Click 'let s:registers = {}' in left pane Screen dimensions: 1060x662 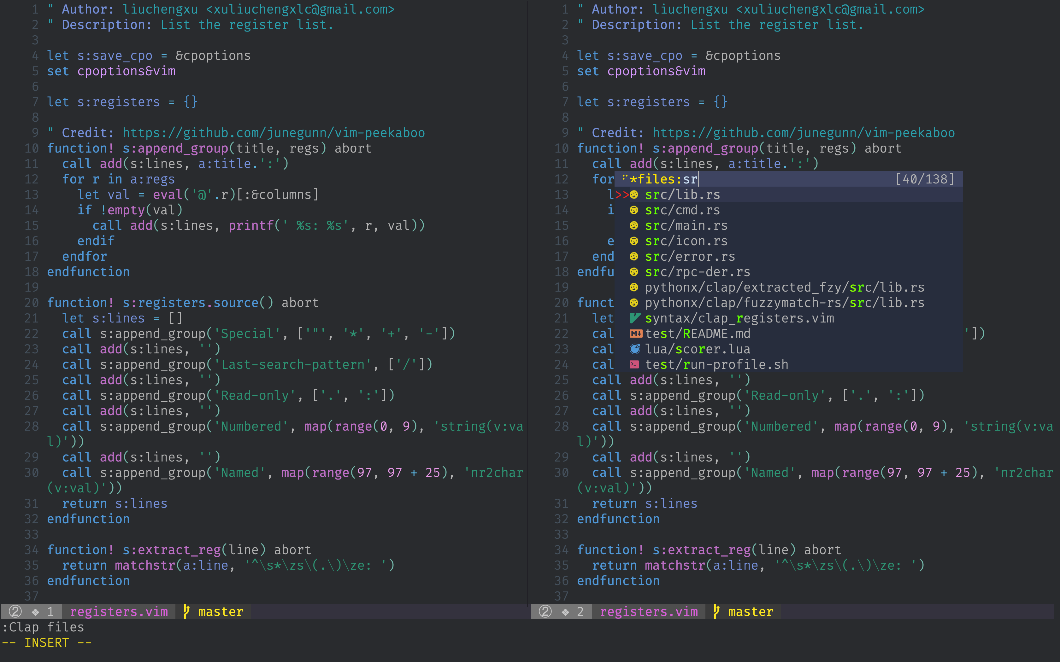123,102
